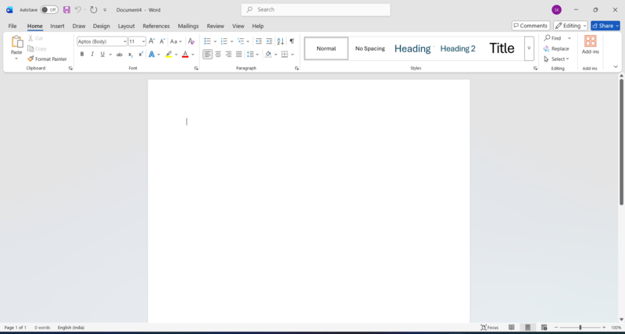Apply bullet list formatting
Image resolution: width=625 pixels, height=334 pixels.
click(207, 41)
